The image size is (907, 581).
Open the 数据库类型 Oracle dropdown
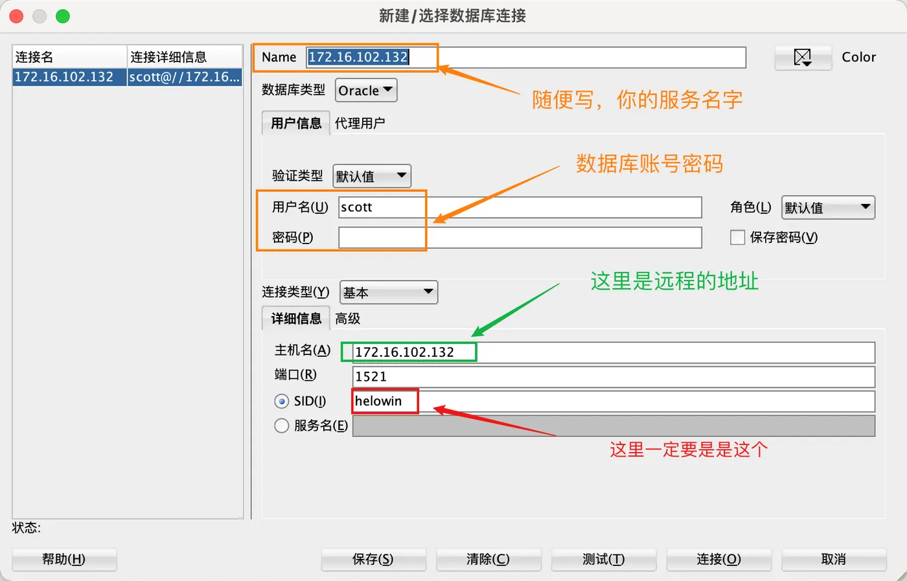point(366,91)
